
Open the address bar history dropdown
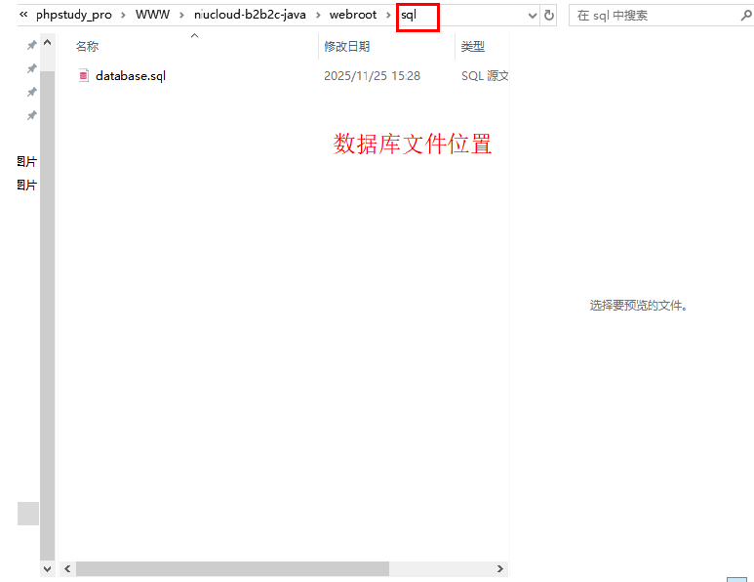[532, 16]
